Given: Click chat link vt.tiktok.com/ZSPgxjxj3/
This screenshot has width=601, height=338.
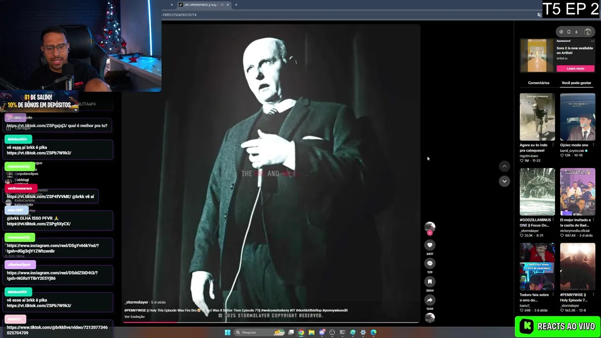Looking at the screenshot, I should pos(37,126).
